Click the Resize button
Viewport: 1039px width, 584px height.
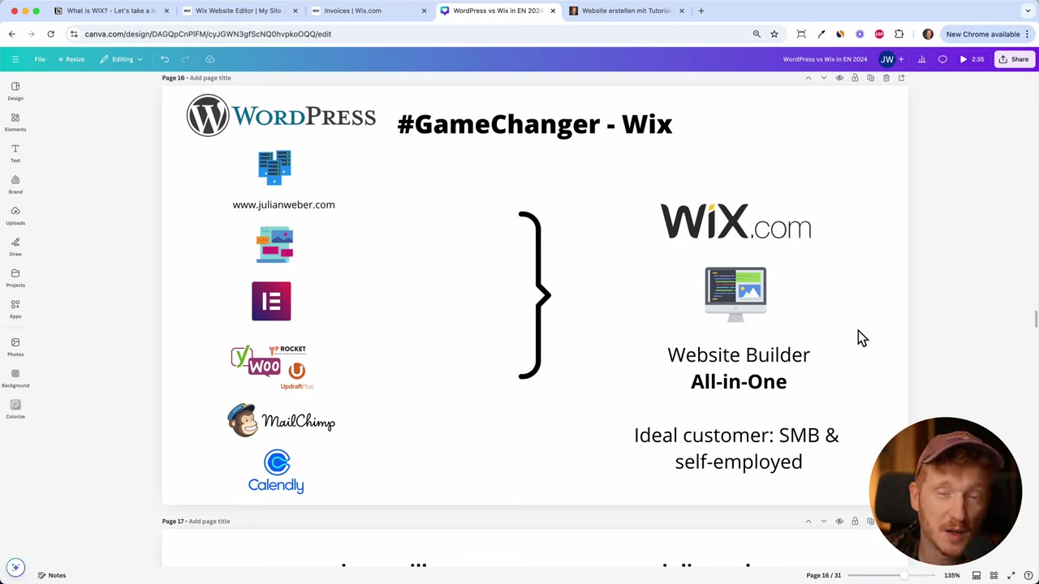coord(71,59)
